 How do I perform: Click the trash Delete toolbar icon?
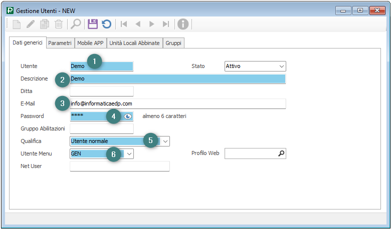click(59, 24)
